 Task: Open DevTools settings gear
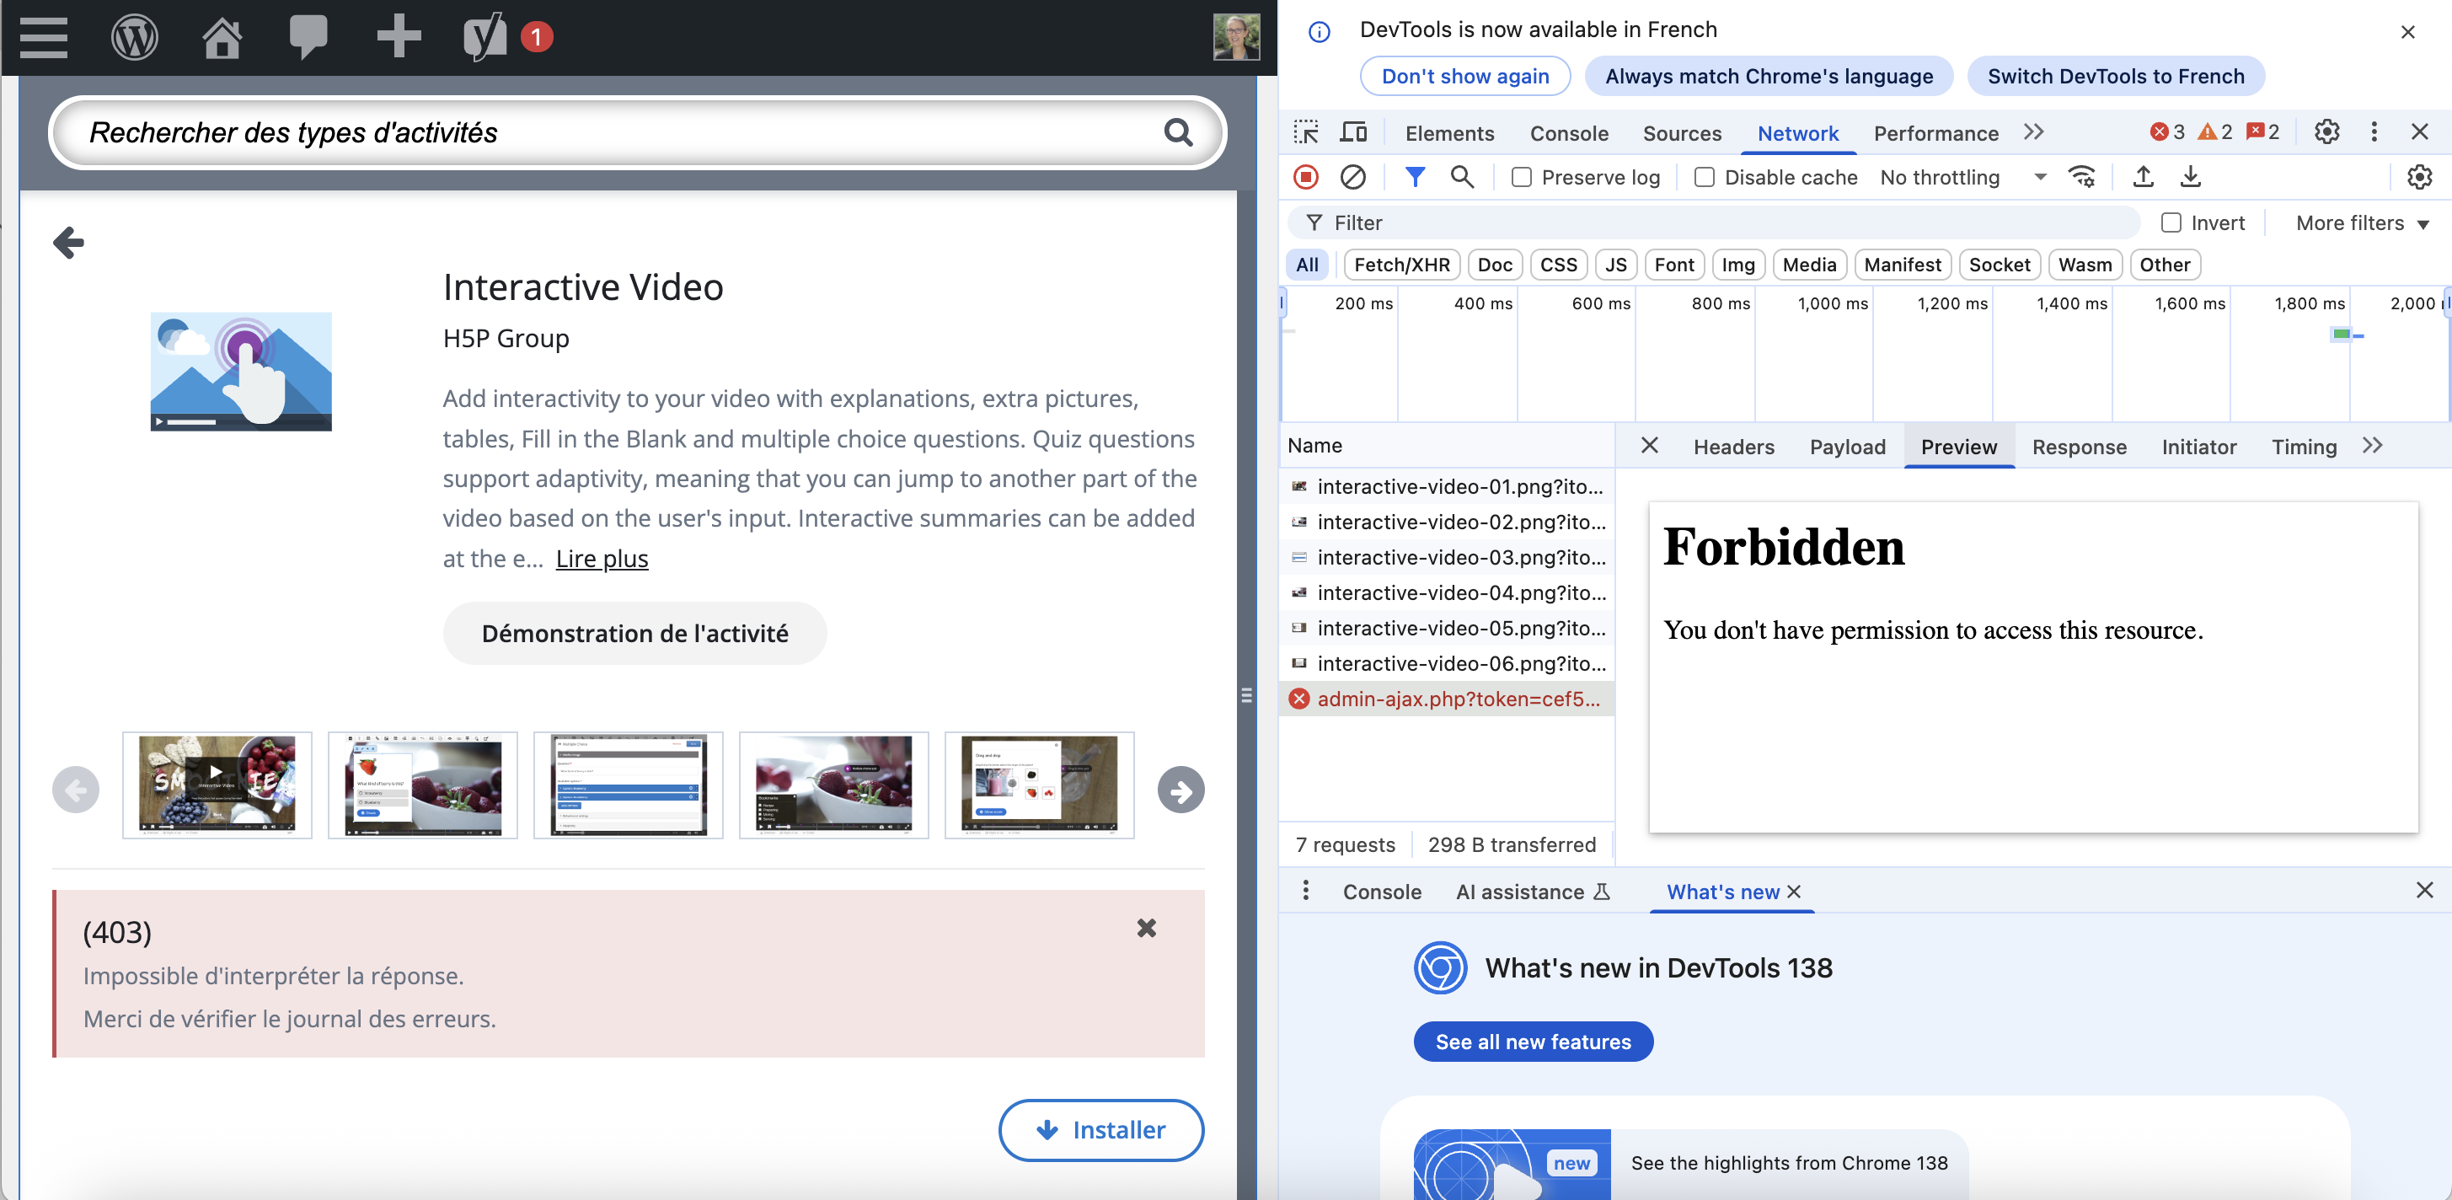click(x=2326, y=132)
